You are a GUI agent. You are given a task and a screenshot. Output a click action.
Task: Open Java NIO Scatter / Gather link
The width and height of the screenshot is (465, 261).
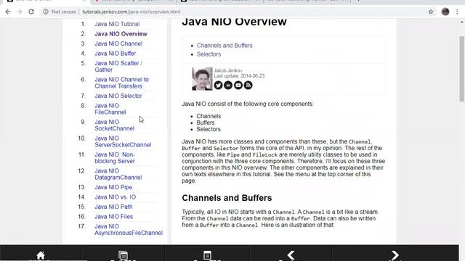click(118, 66)
